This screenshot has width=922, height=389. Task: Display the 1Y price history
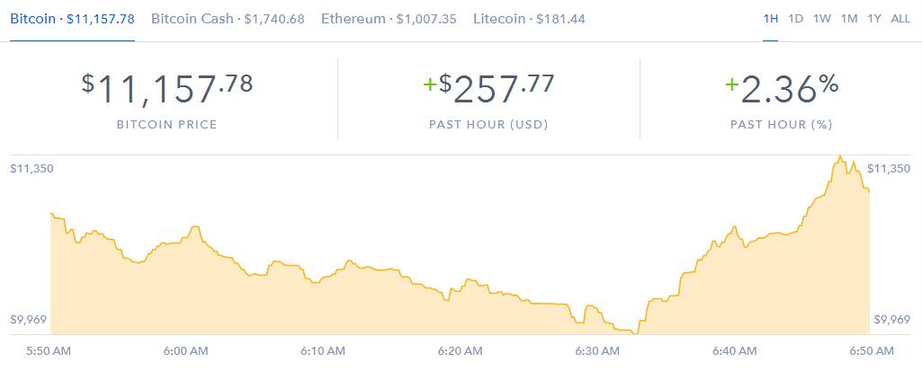[x=874, y=18]
